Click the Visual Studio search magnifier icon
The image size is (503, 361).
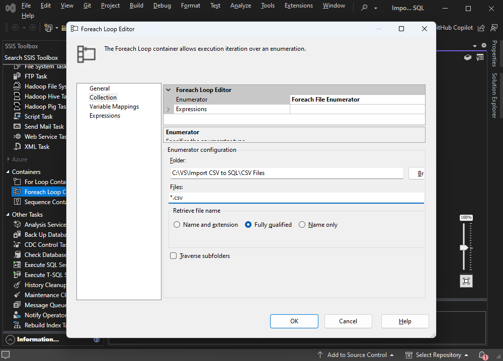[x=364, y=8]
